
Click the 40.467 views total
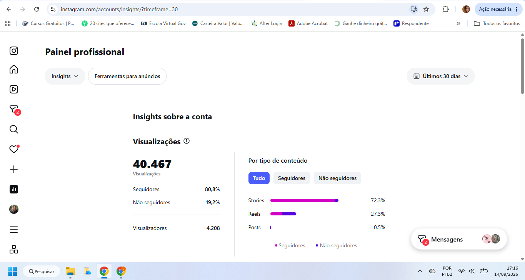[x=152, y=164]
